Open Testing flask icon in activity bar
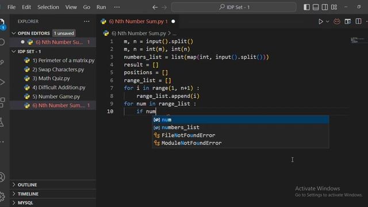The image size is (368, 207). (2, 122)
